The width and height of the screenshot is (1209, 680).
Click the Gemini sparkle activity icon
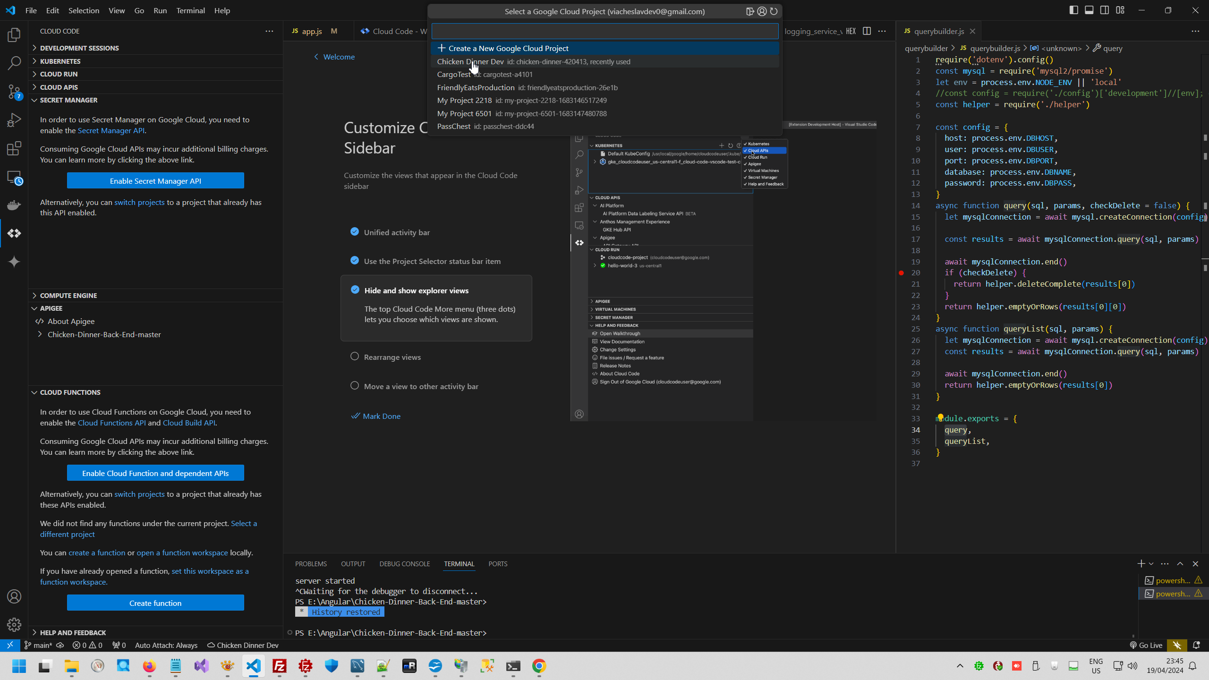14,262
